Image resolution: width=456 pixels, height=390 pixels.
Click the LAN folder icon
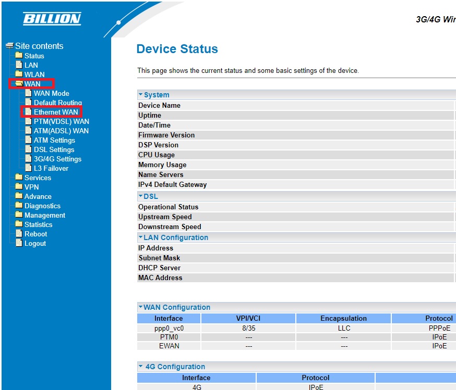tap(19, 65)
